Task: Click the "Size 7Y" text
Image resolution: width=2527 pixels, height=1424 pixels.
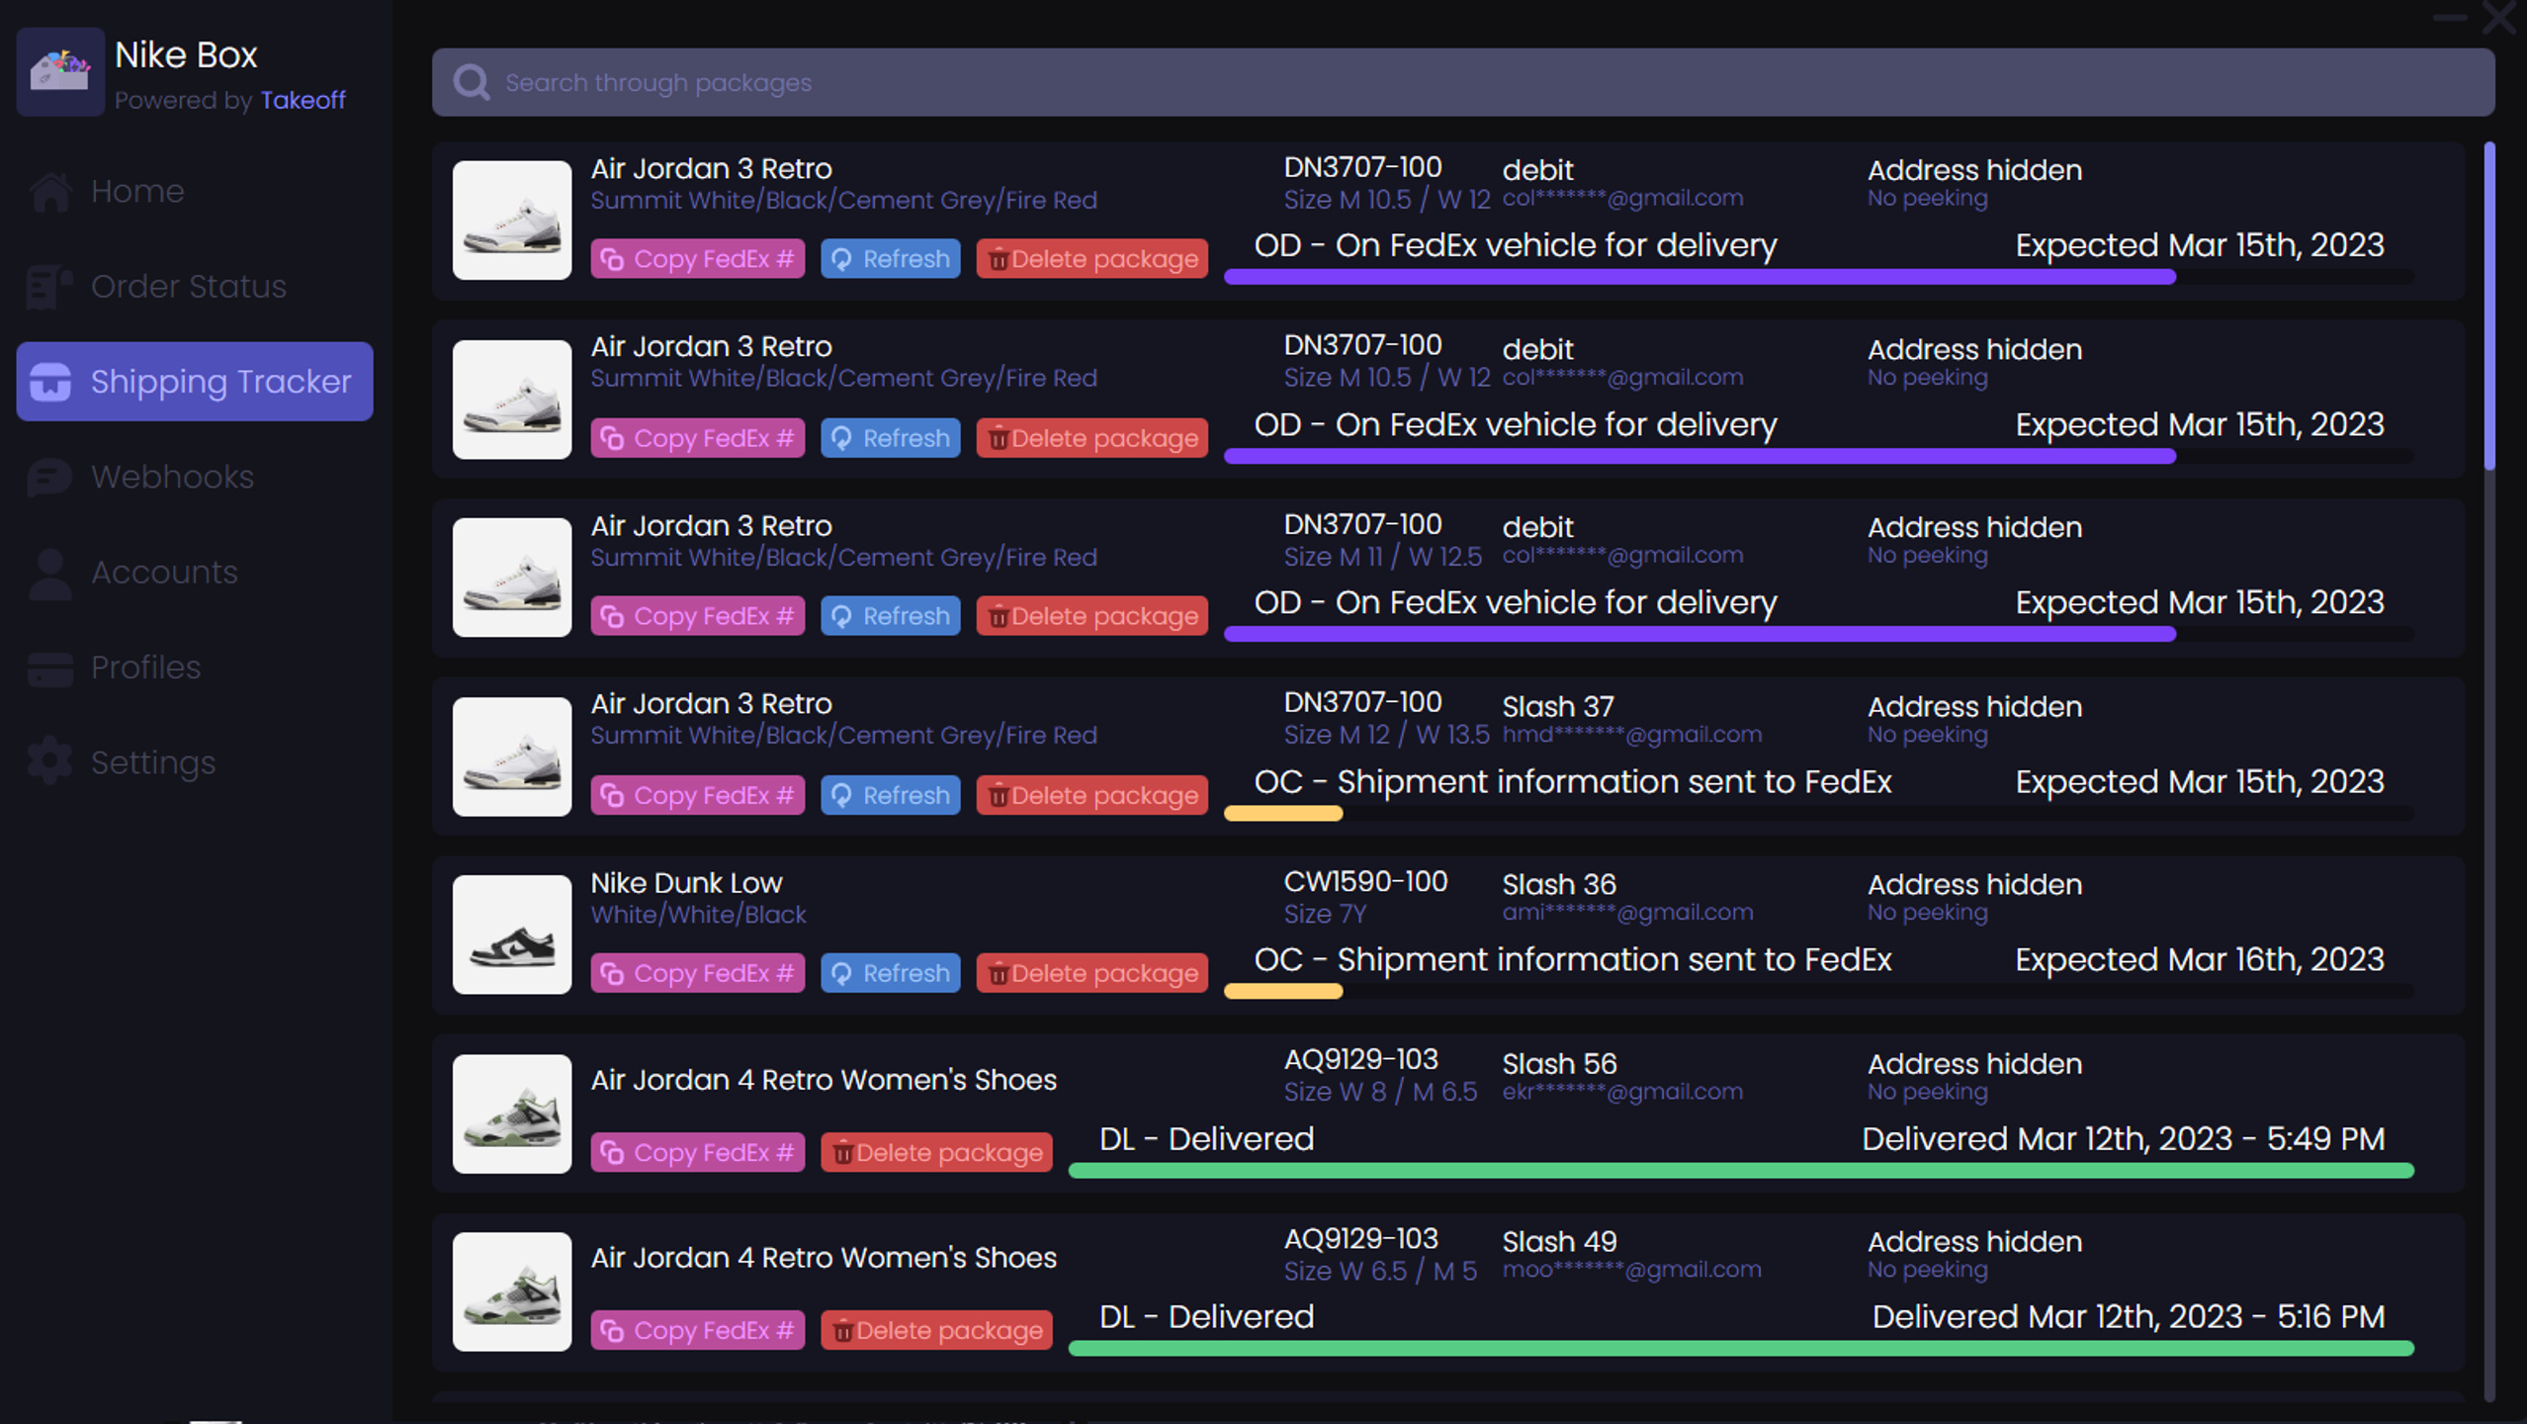Action: [x=1325, y=914]
